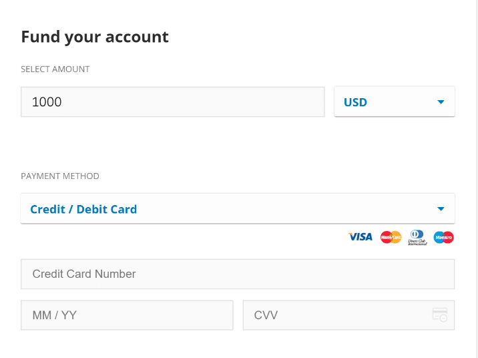Click into the CVV input field

coord(348,315)
